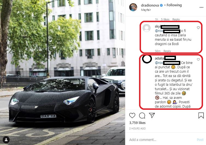Show tagged people icon on the photo
This screenshot has height=145, width=206.
6,140
